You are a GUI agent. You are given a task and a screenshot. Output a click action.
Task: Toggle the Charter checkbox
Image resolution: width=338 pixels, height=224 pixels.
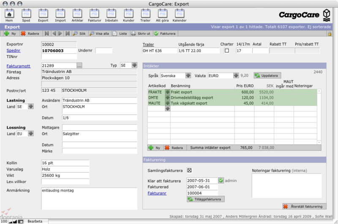[227, 50]
